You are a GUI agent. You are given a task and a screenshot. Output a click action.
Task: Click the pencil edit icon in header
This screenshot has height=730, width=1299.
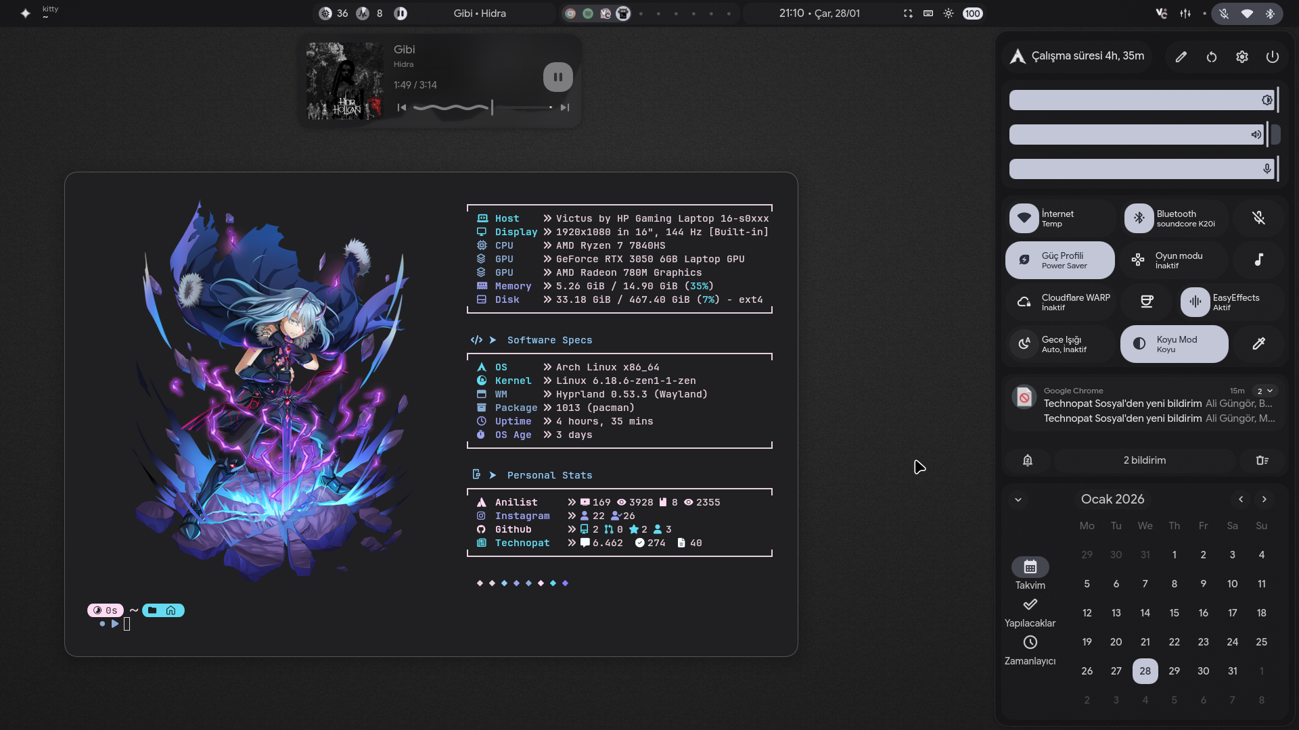click(1181, 57)
